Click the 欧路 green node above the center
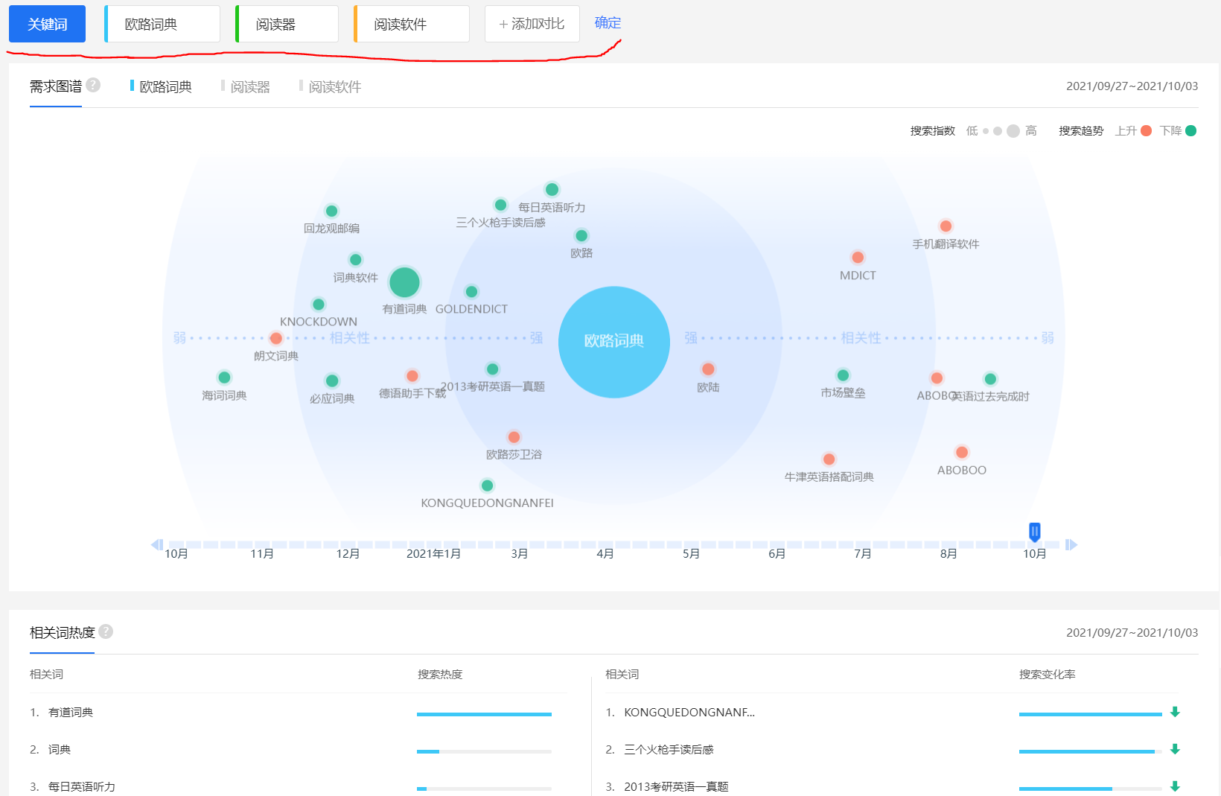This screenshot has width=1221, height=796. pos(581,235)
